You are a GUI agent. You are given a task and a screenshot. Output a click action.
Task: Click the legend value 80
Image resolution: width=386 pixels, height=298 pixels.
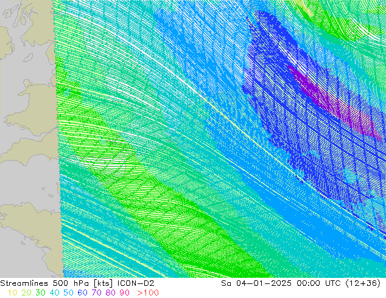[x=111, y=293]
